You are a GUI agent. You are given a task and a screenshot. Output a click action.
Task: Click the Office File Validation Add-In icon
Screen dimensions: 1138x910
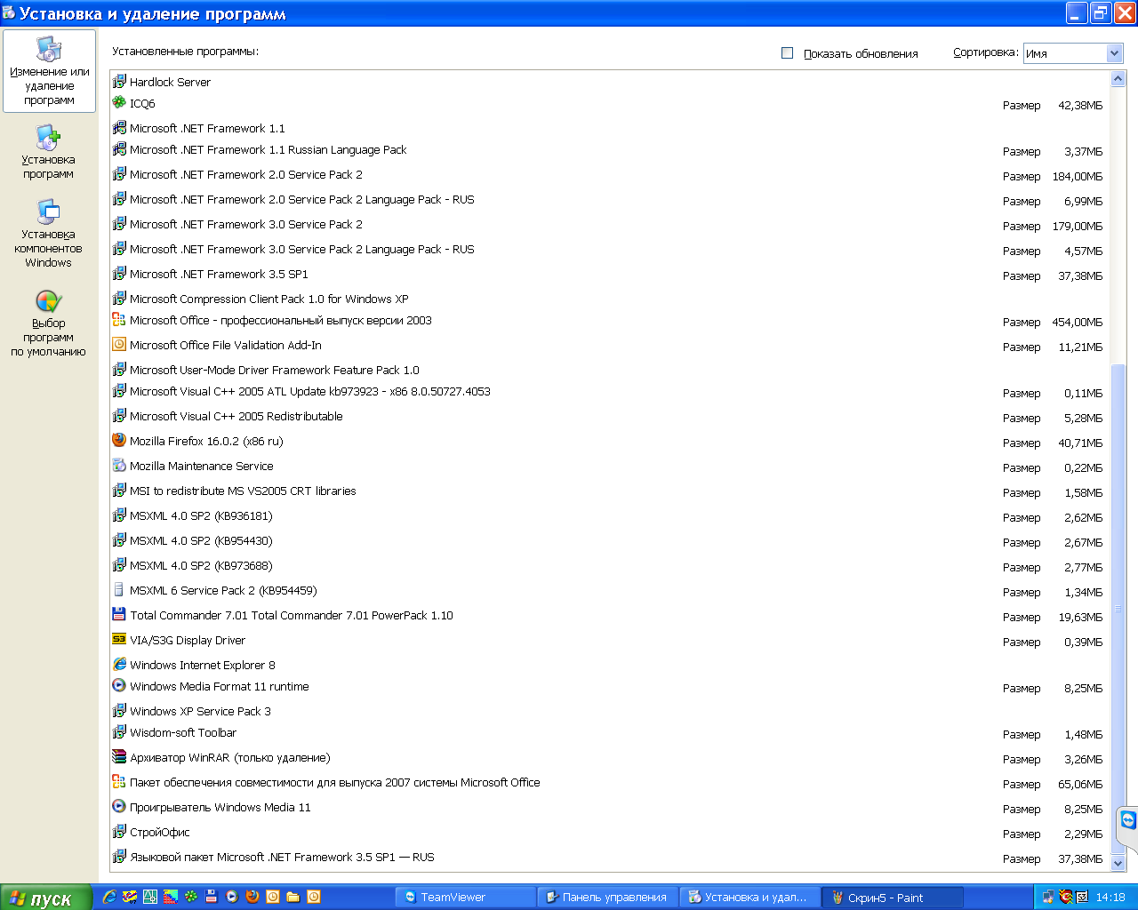[119, 344]
